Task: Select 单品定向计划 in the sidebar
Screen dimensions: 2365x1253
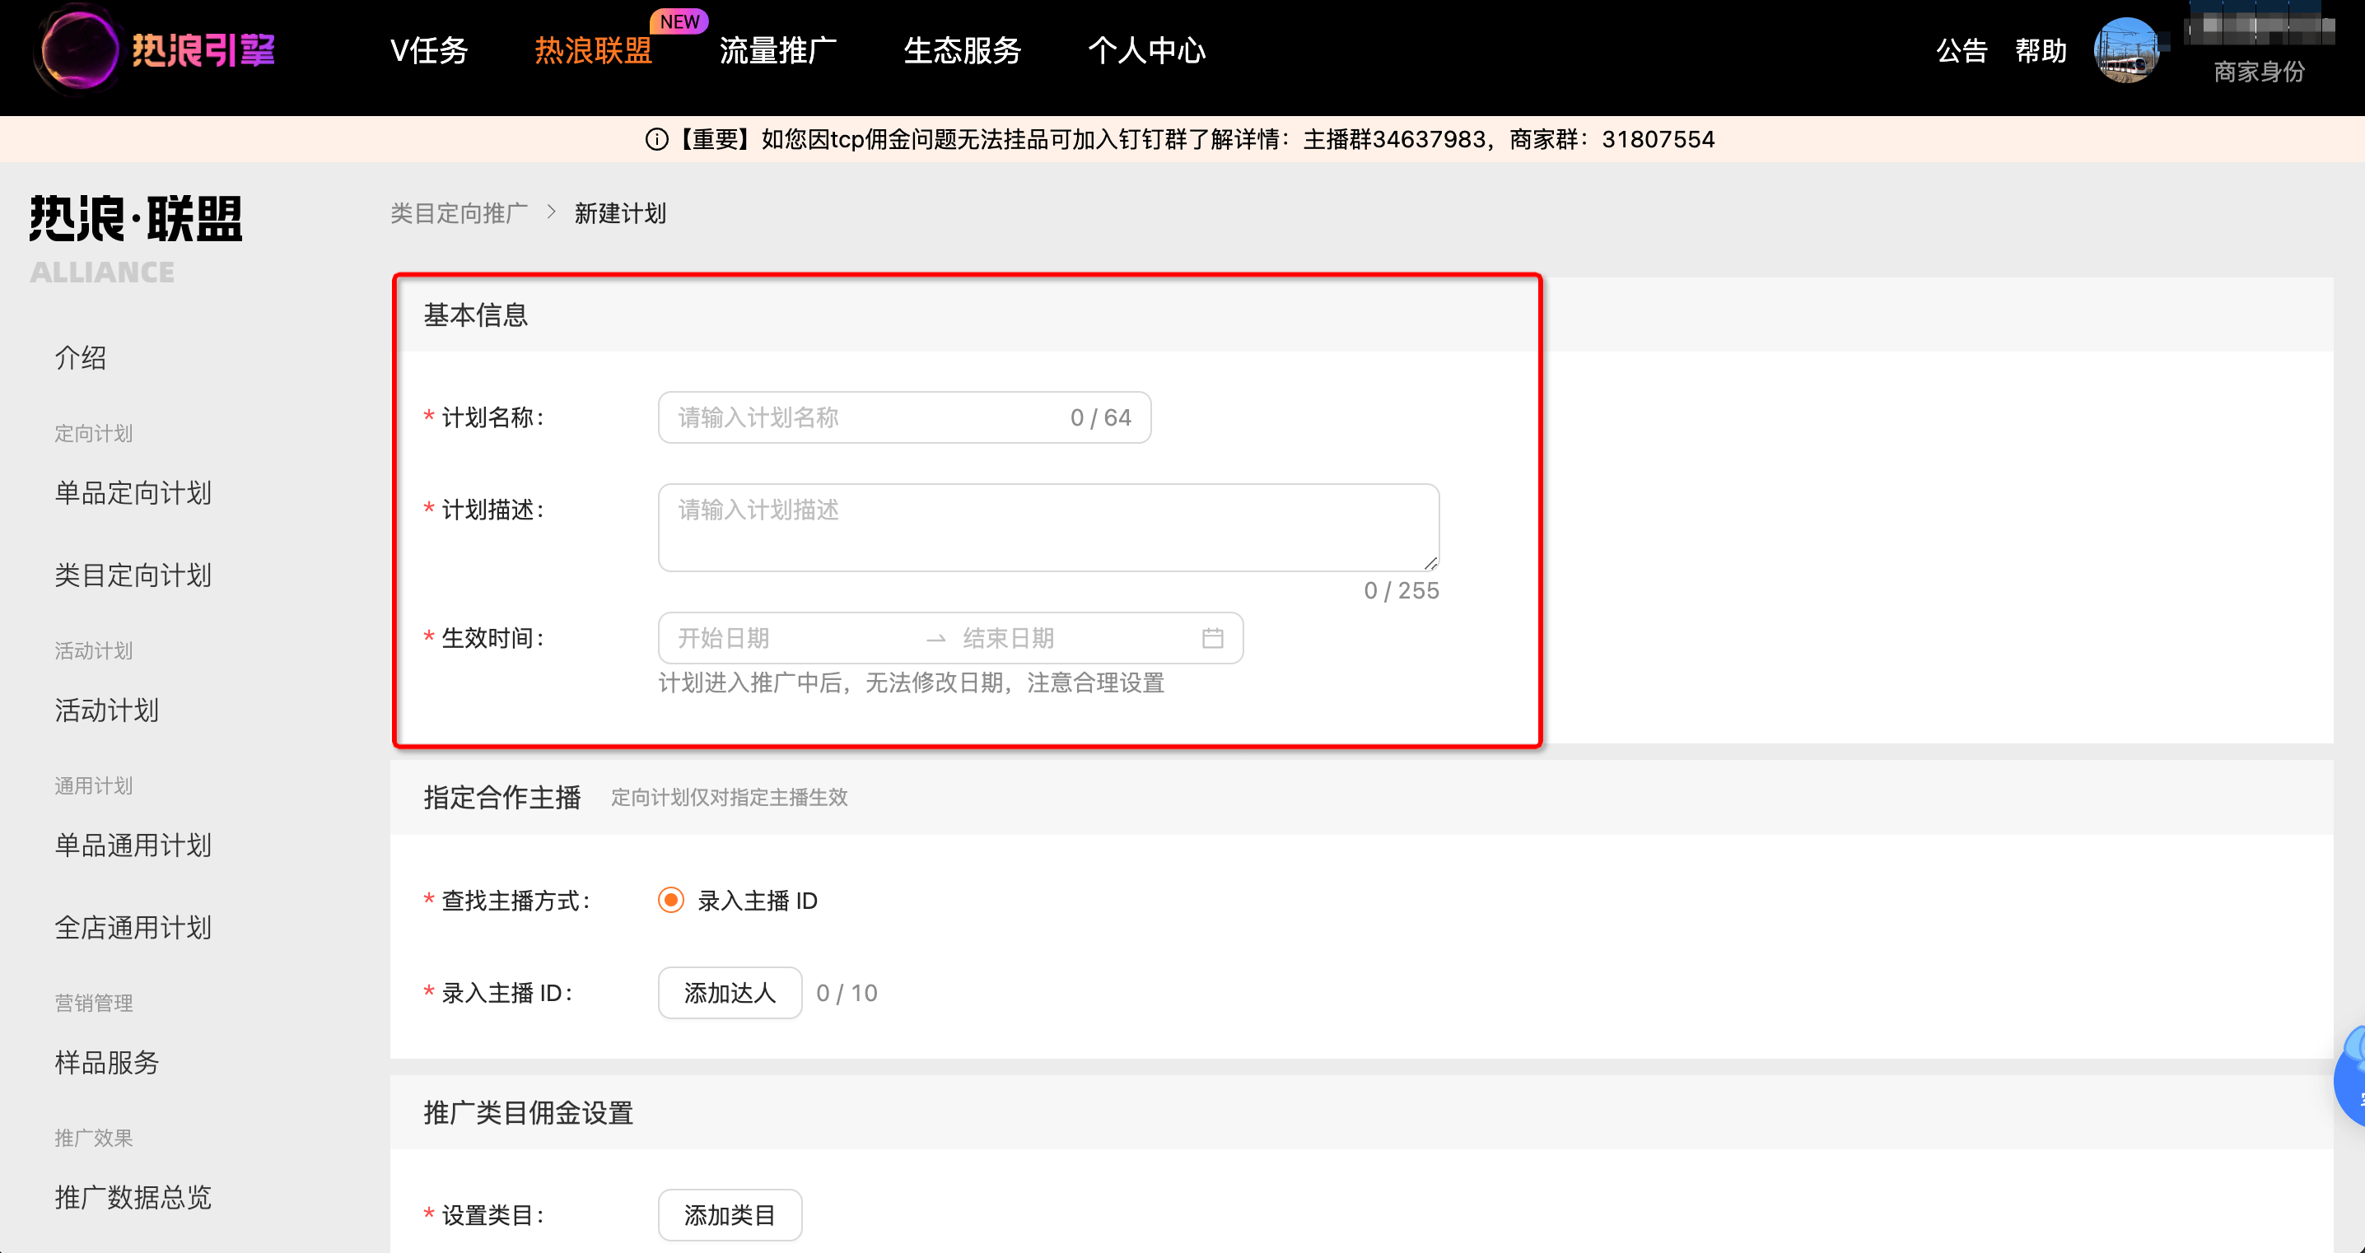Action: click(x=133, y=493)
